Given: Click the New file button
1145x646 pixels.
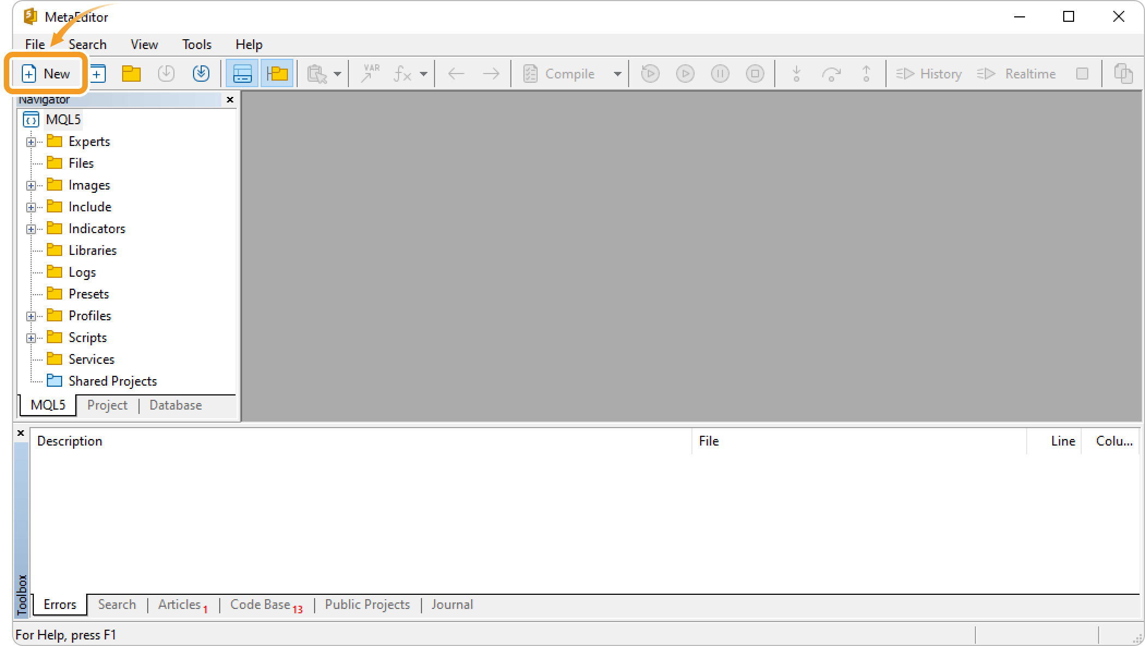Looking at the screenshot, I should tap(46, 74).
